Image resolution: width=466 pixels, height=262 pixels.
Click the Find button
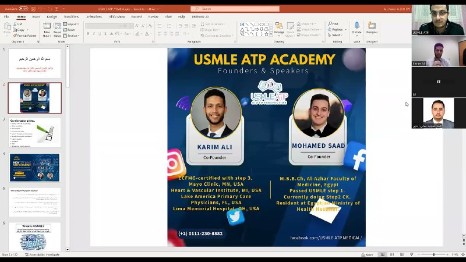pyautogui.click(x=333, y=24)
